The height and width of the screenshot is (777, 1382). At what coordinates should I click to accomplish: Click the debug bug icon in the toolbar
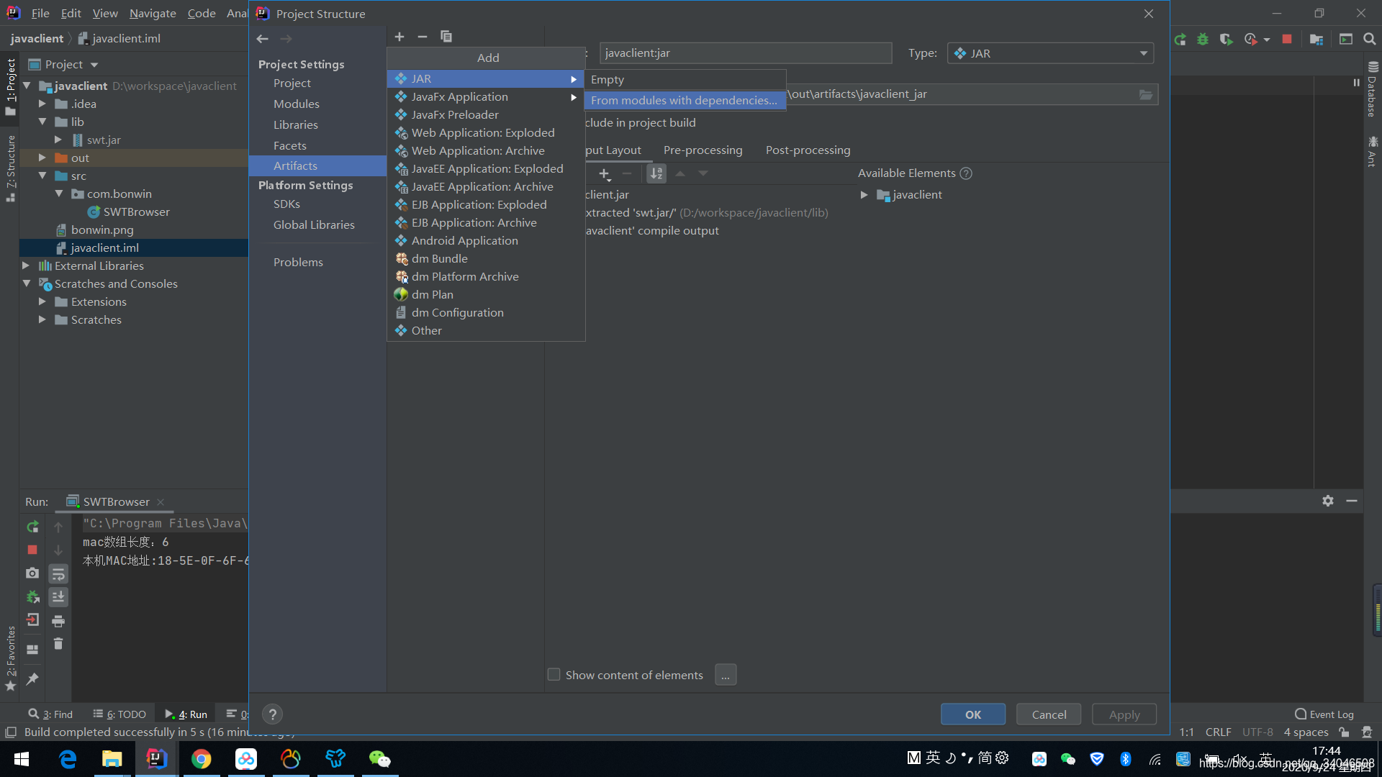1203,40
